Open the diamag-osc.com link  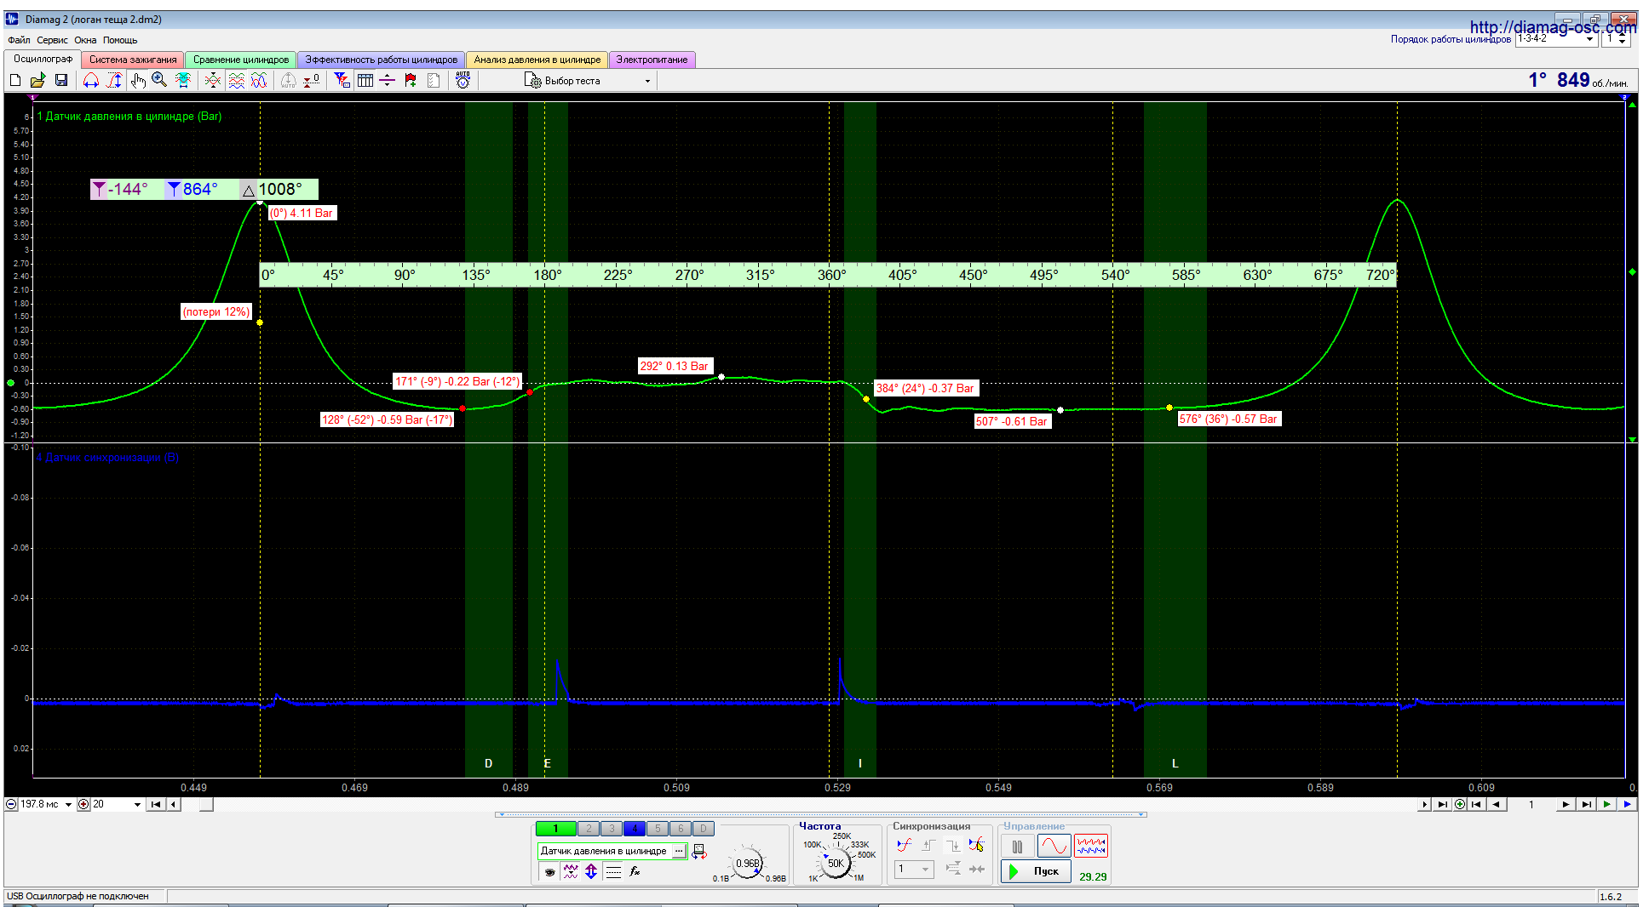point(1553,27)
